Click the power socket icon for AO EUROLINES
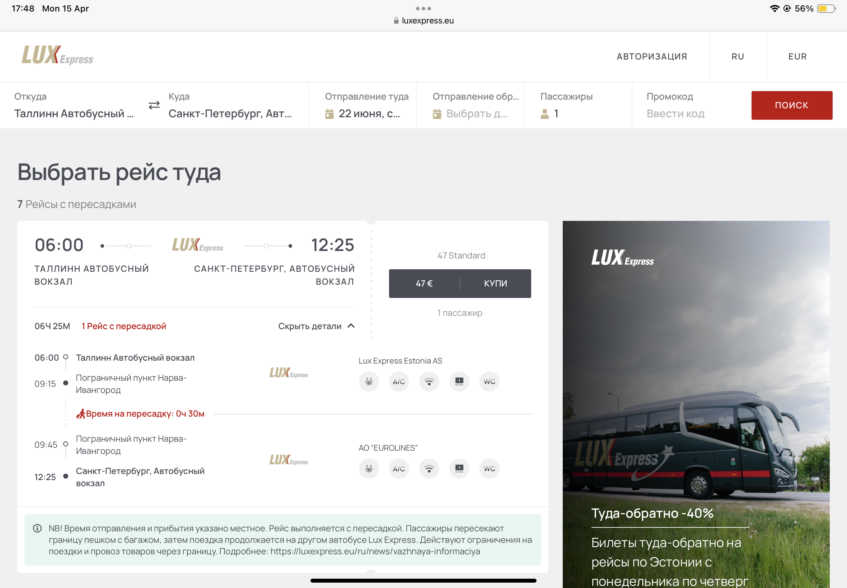 (x=369, y=469)
